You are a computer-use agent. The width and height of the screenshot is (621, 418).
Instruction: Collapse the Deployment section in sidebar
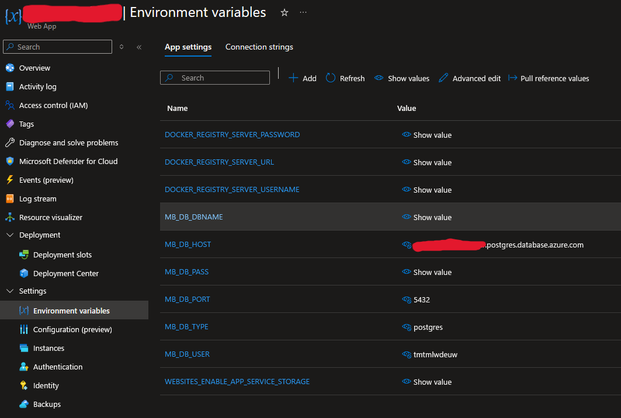(10, 235)
